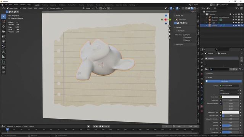
Task: Hide the Camera with its eye icon
Action: 236,20
